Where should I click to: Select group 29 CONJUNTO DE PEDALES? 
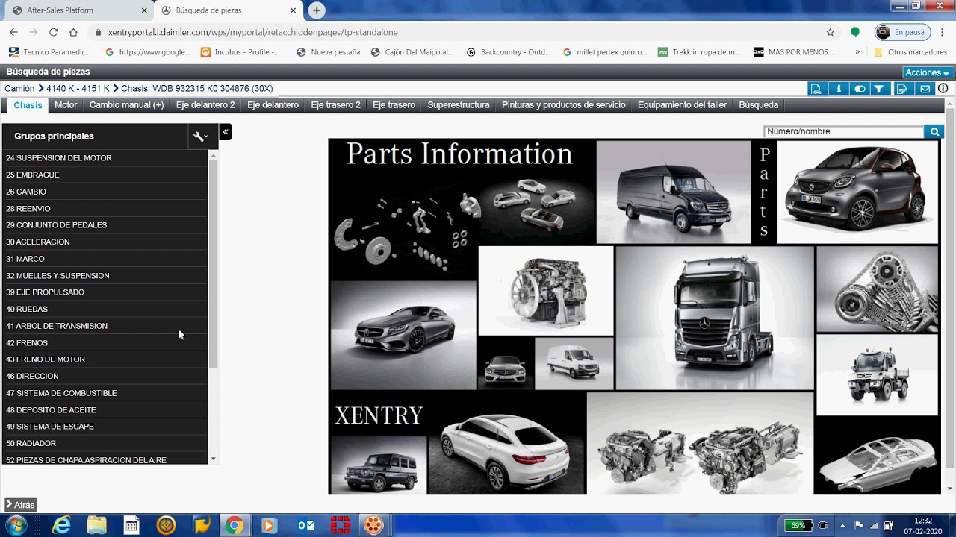105,225
